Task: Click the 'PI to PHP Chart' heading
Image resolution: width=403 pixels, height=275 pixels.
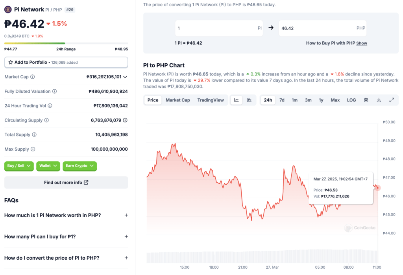Action: [x=164, y=65]
